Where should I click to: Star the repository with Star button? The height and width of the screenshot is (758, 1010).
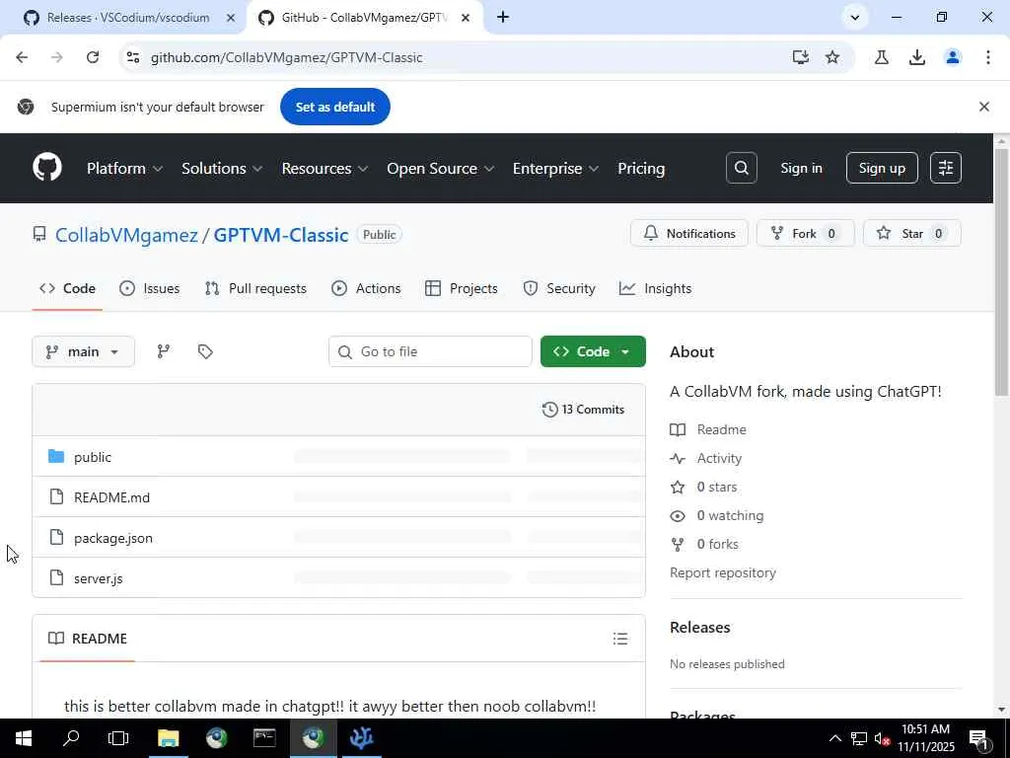(911, 233)
